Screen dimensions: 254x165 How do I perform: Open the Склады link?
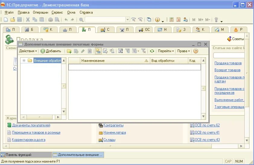pos(109,140)
